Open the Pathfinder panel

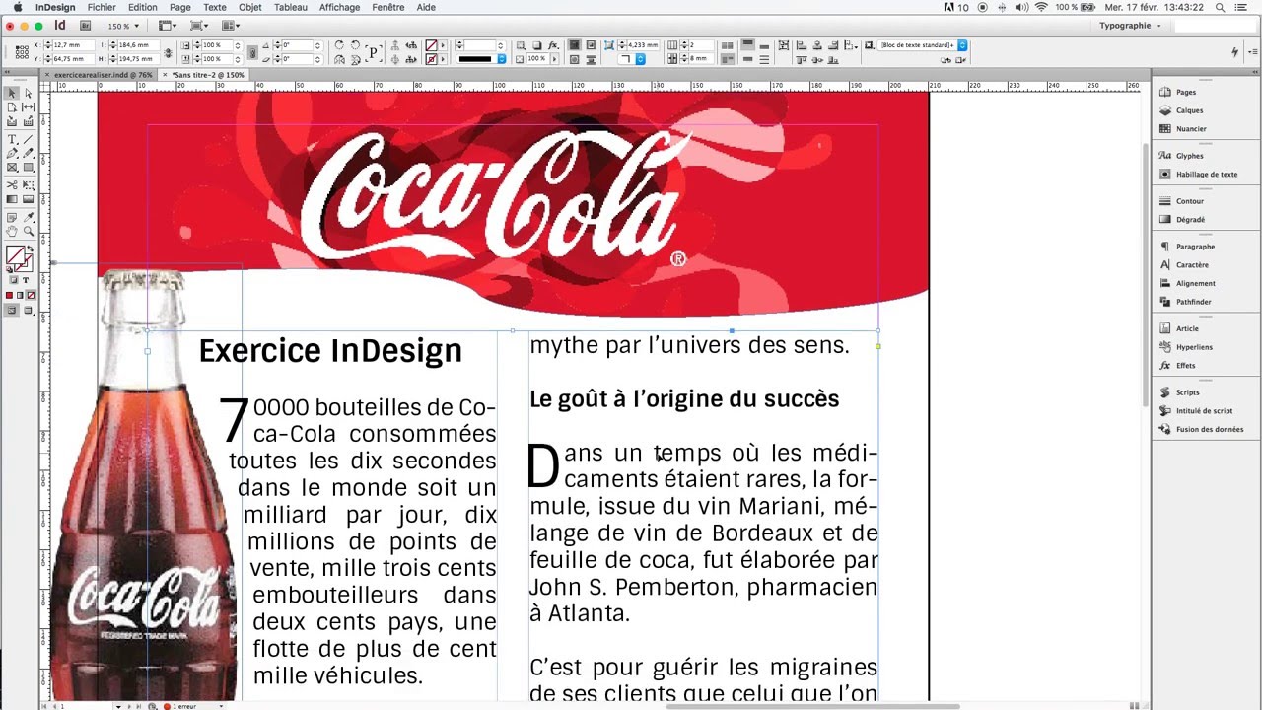pos(1193,302)
